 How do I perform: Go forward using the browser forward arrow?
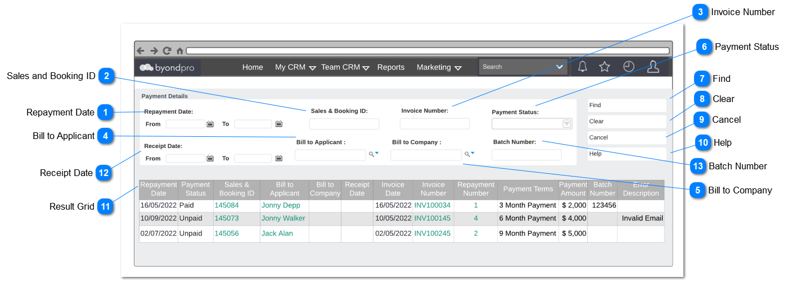click(154, 50)
